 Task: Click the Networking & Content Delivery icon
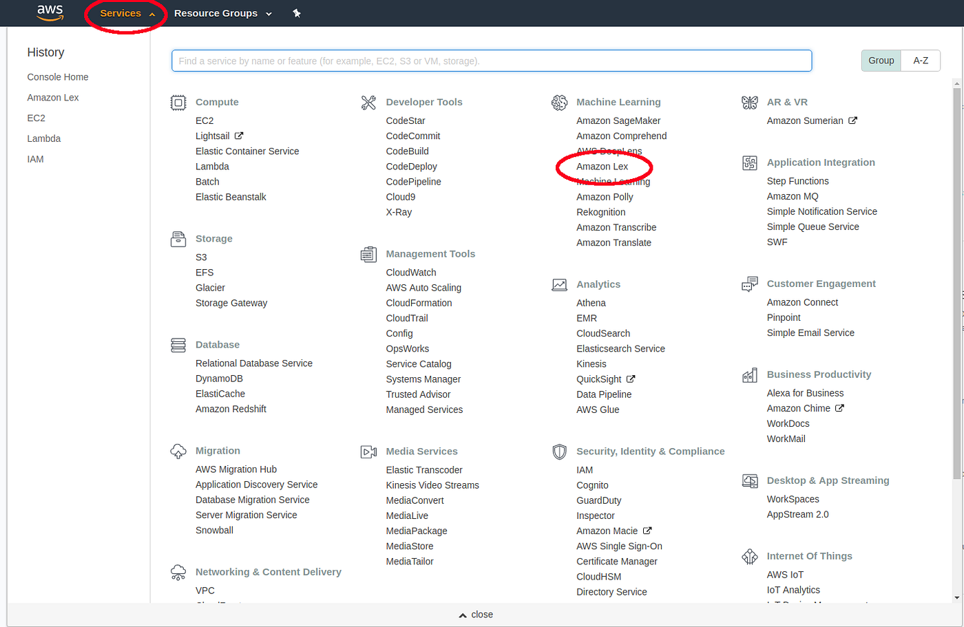pos(178,572)
